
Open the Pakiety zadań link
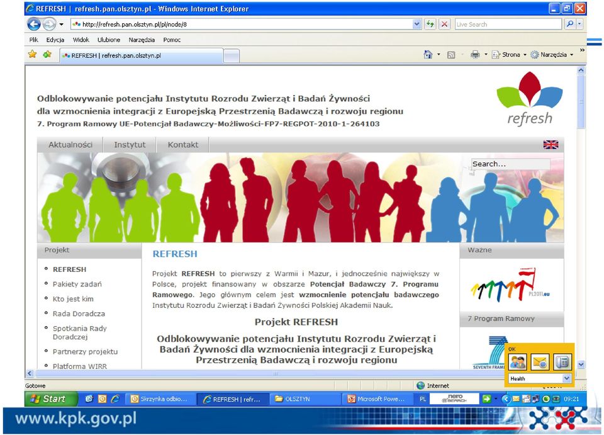pyautogui.click(x=77, y=284)
